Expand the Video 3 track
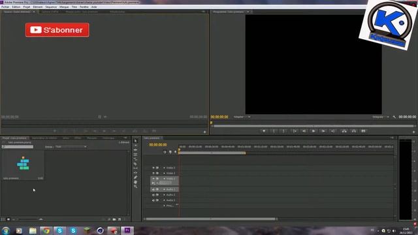Image resolution: width=418 pixels, height=235 pixels. (x=164, y=168)
